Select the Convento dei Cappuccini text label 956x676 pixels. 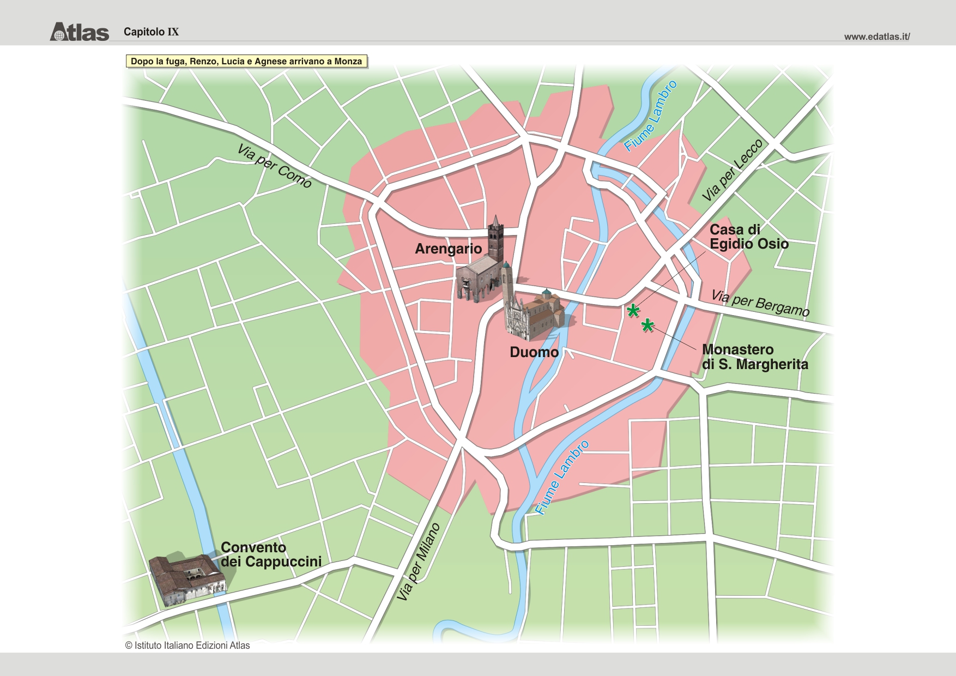[271, 554]
